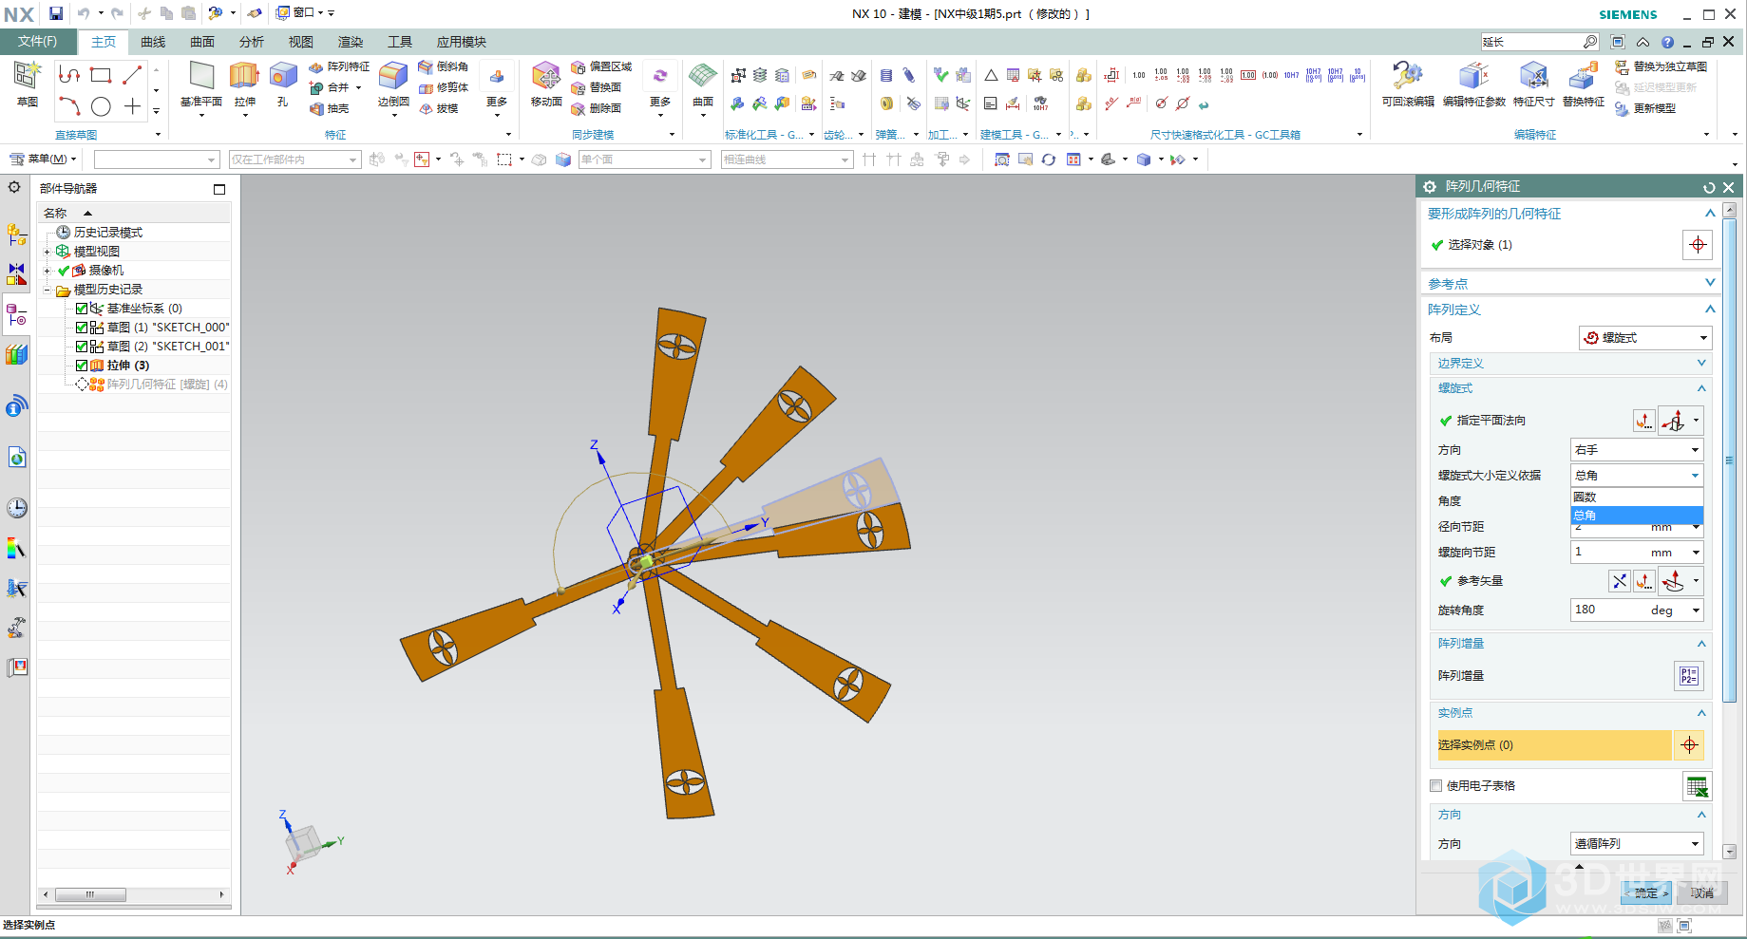Open the 遵循阵列 direction dropdown
Viewport: 1747px width, 939px height.
click(x=1637, y=843)
